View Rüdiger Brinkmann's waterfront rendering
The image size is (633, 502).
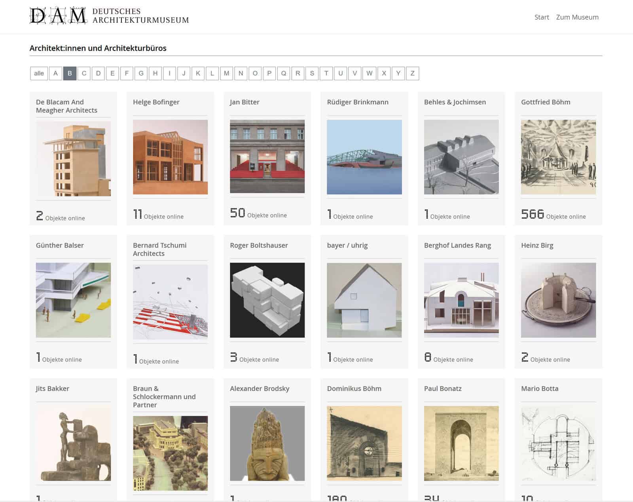point(364,157)
